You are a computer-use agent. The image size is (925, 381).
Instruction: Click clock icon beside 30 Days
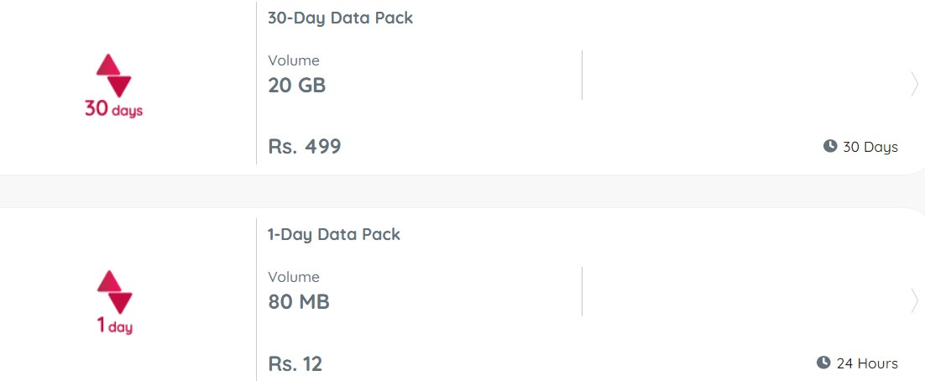(830, 146)
